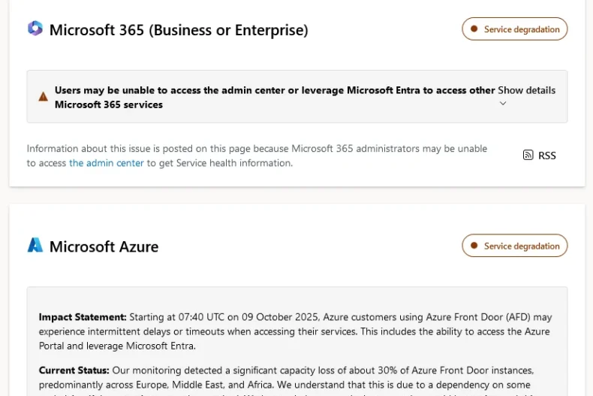Open the admin center link
The height and width of the screenshot is (396, 593).
pos(107,163)
